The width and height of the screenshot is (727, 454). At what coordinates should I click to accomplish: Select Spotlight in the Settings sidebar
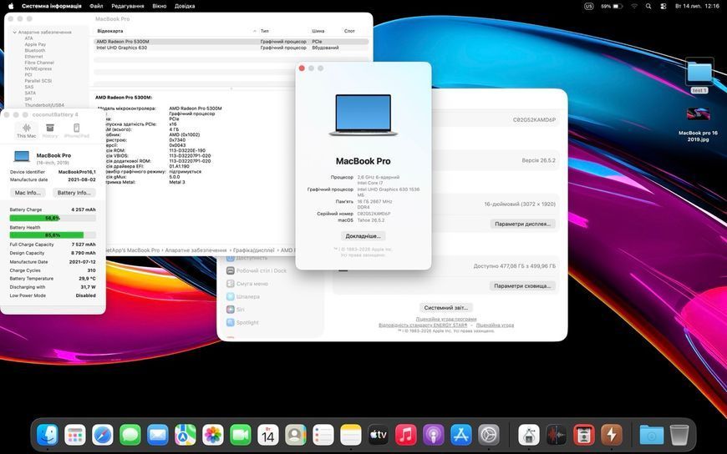tap(242, 322)
